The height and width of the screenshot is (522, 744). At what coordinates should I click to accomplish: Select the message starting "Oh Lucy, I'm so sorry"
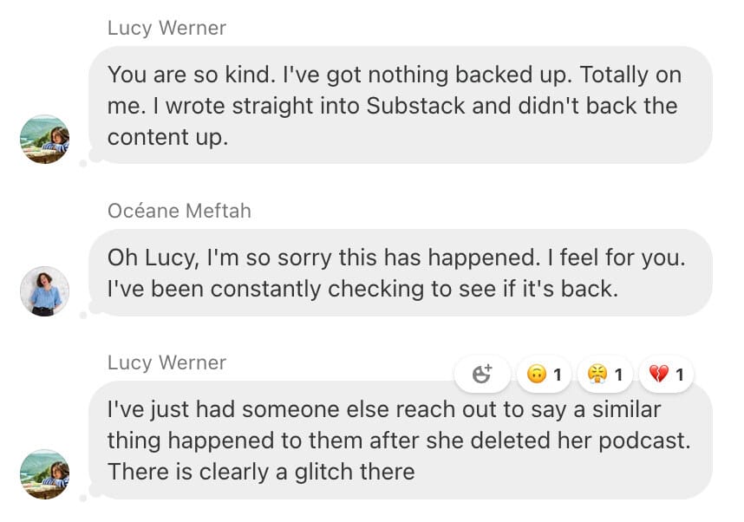click(x=400, y=272)
